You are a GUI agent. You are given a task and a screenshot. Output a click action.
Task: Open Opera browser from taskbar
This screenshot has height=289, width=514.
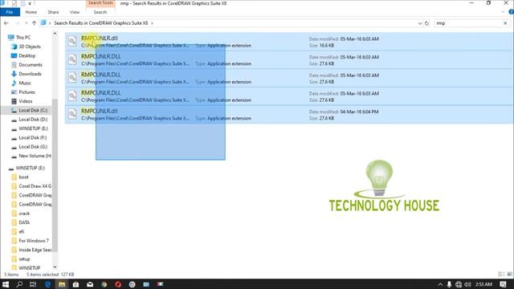[x=118, y=284]
